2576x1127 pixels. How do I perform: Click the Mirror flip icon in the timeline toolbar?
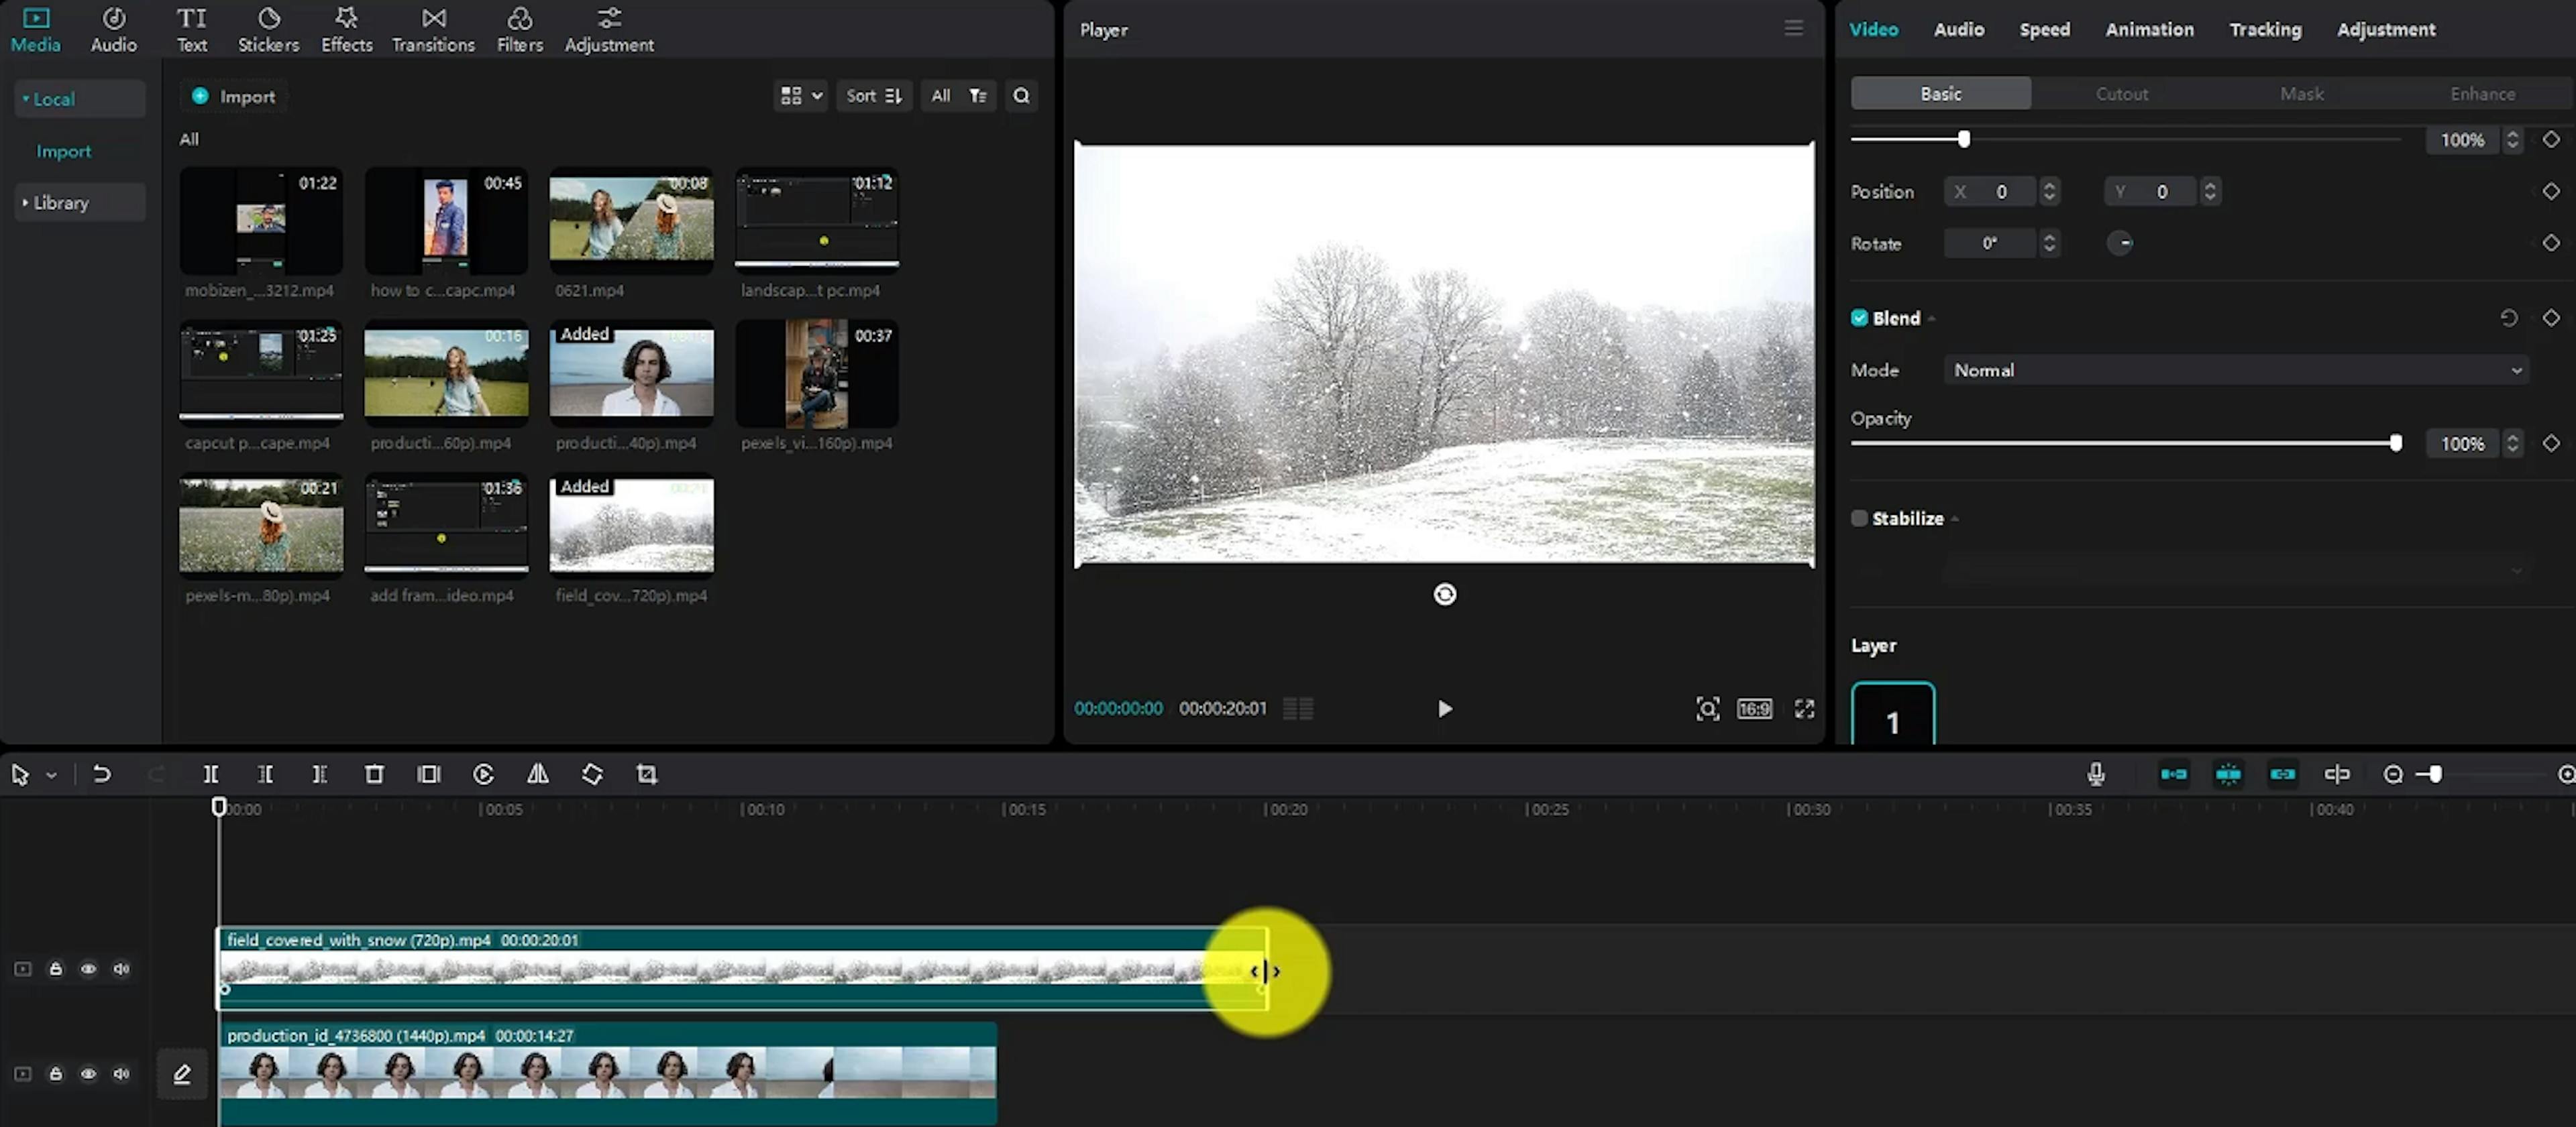tap(538, 774)
